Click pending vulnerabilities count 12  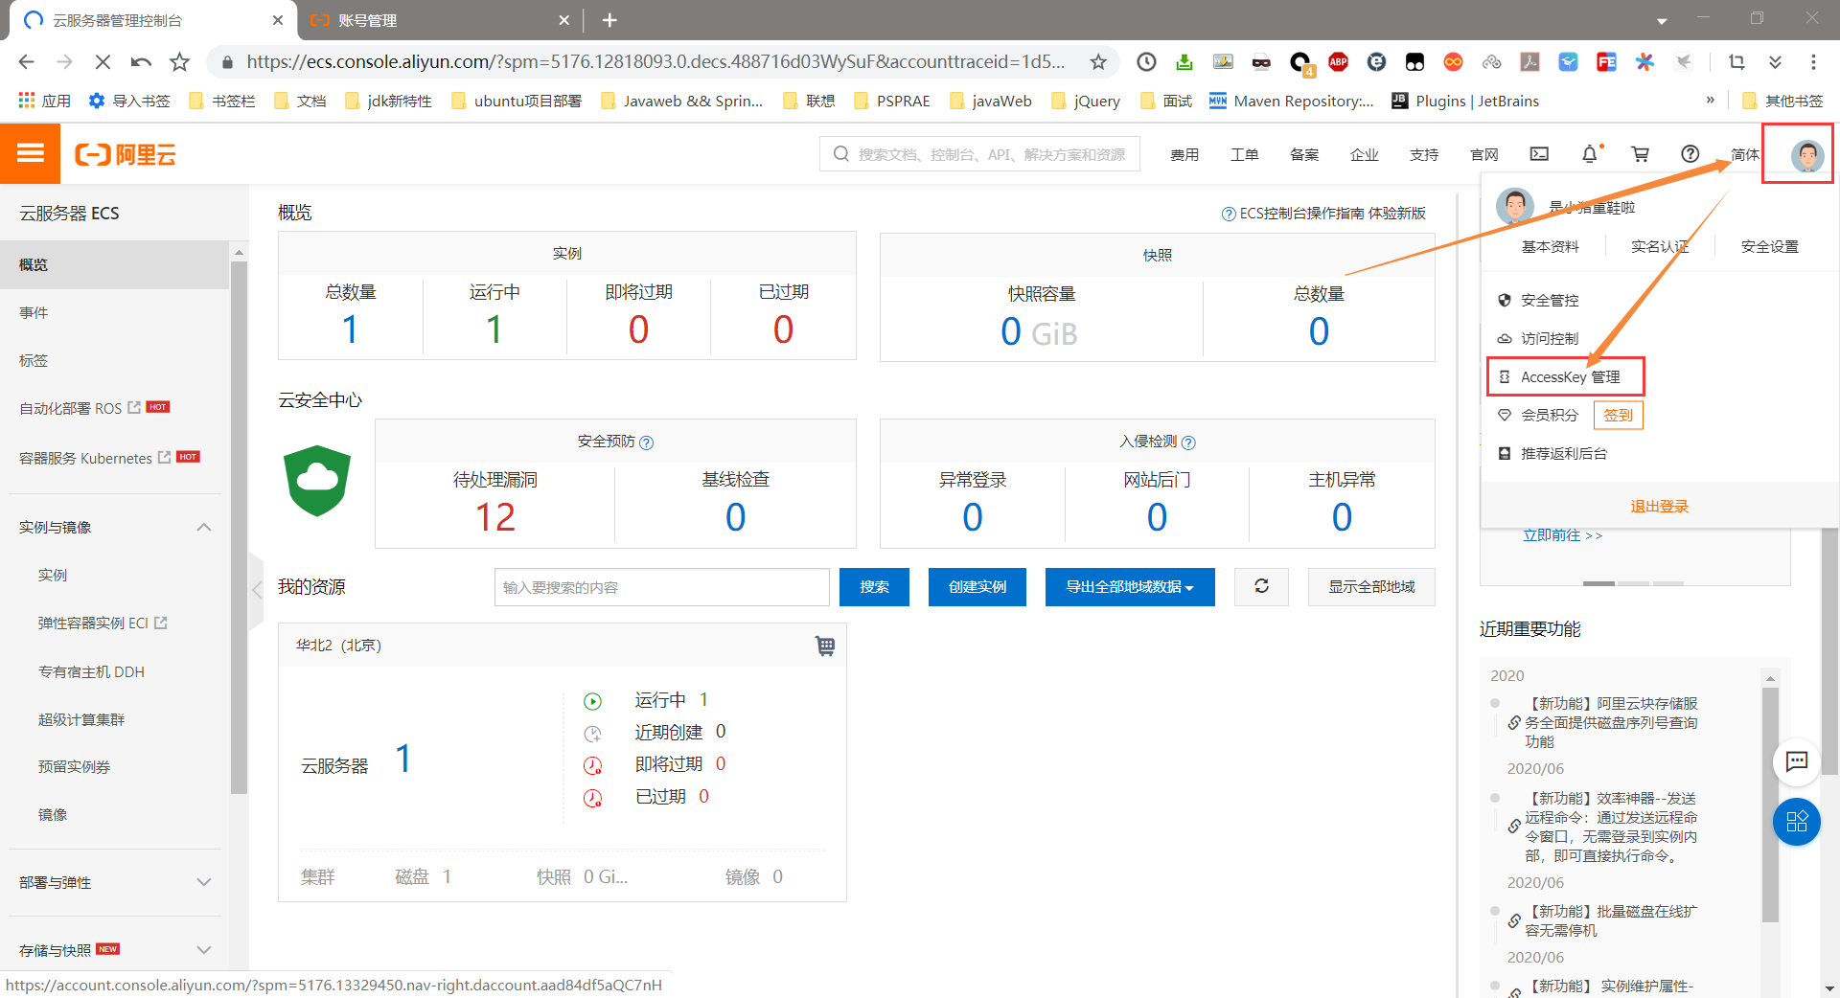[494, 517]
